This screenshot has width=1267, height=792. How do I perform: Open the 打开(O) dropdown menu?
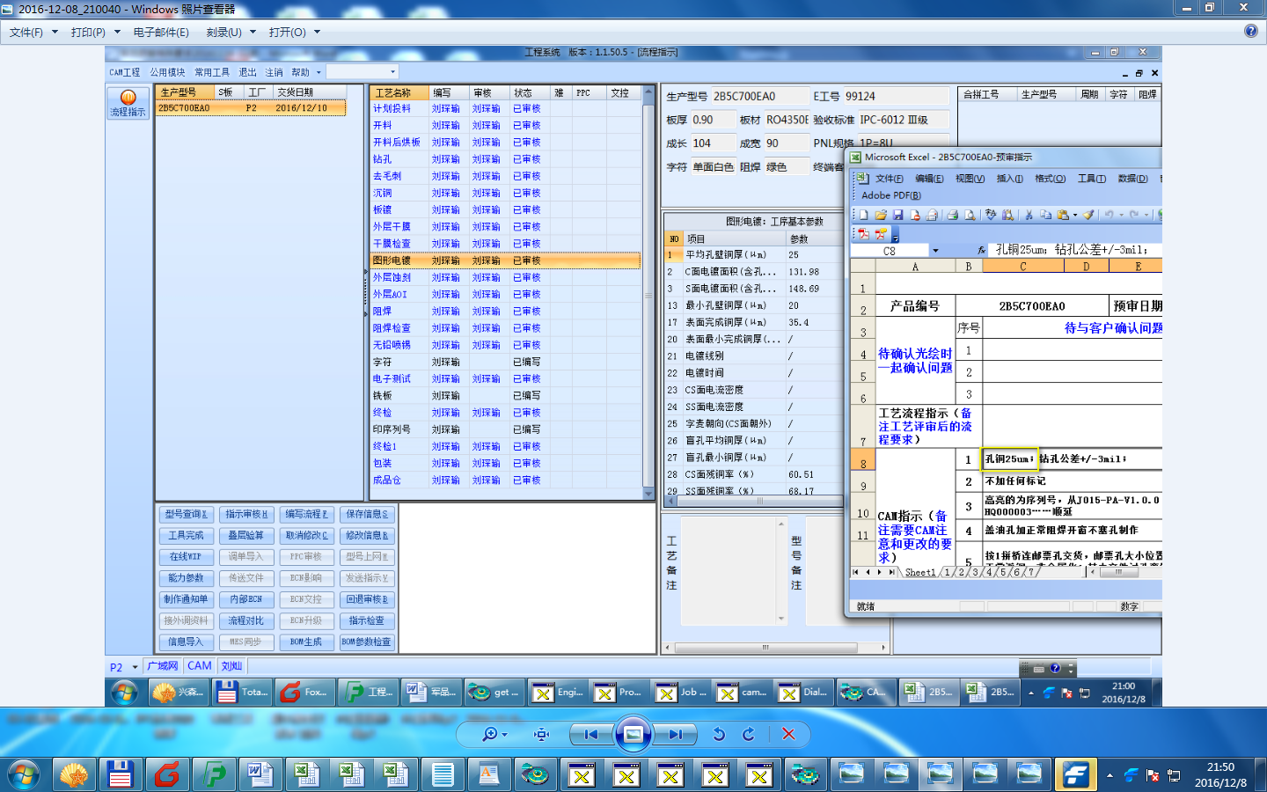294,32
